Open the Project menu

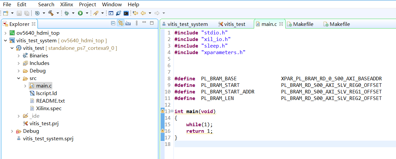click(88, 4)
